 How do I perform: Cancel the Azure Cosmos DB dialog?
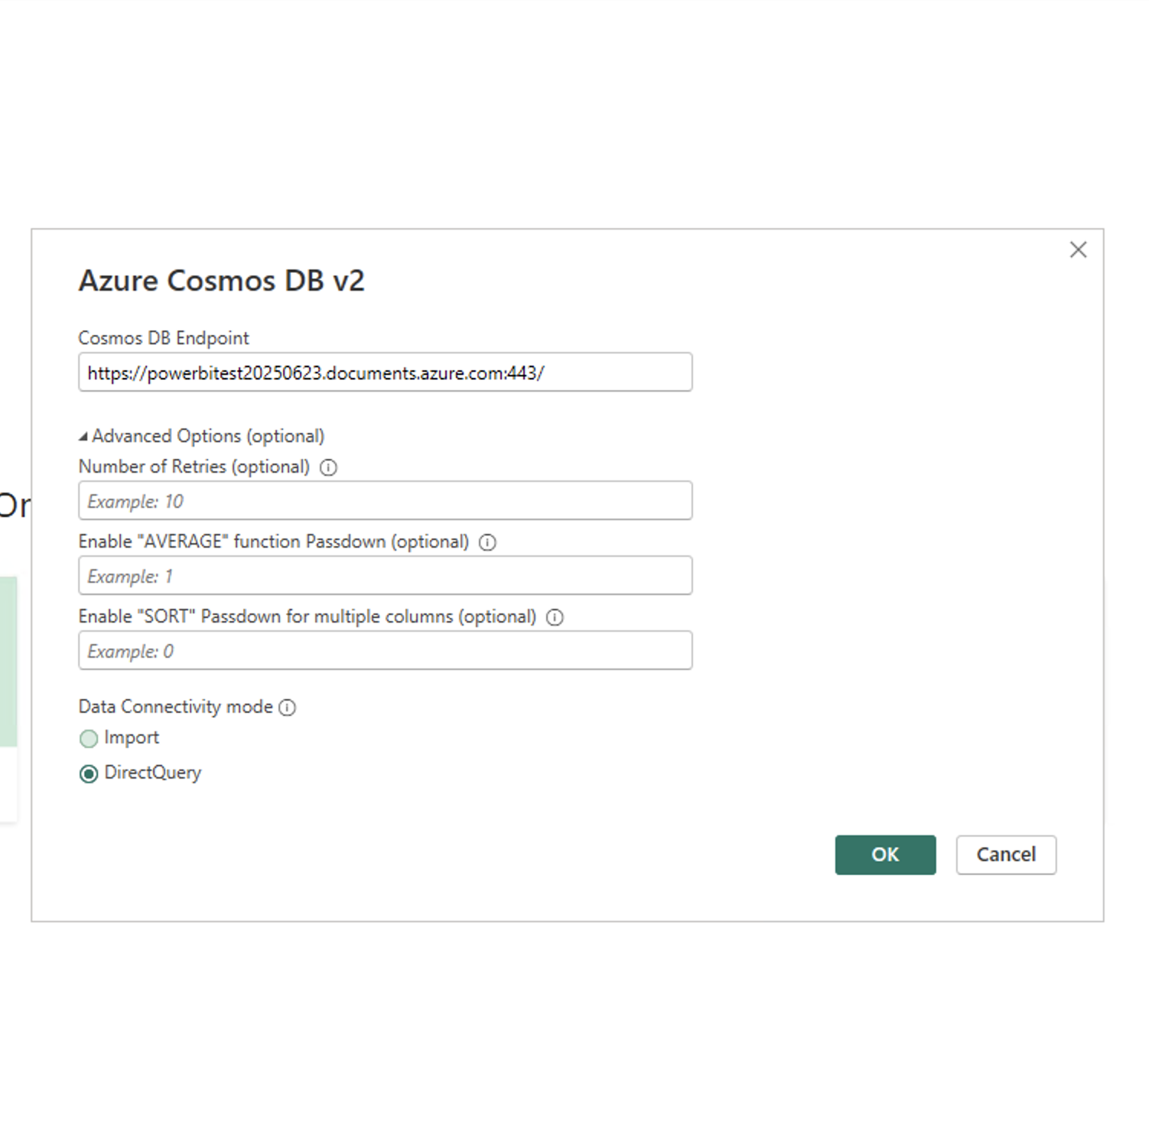1006,854
